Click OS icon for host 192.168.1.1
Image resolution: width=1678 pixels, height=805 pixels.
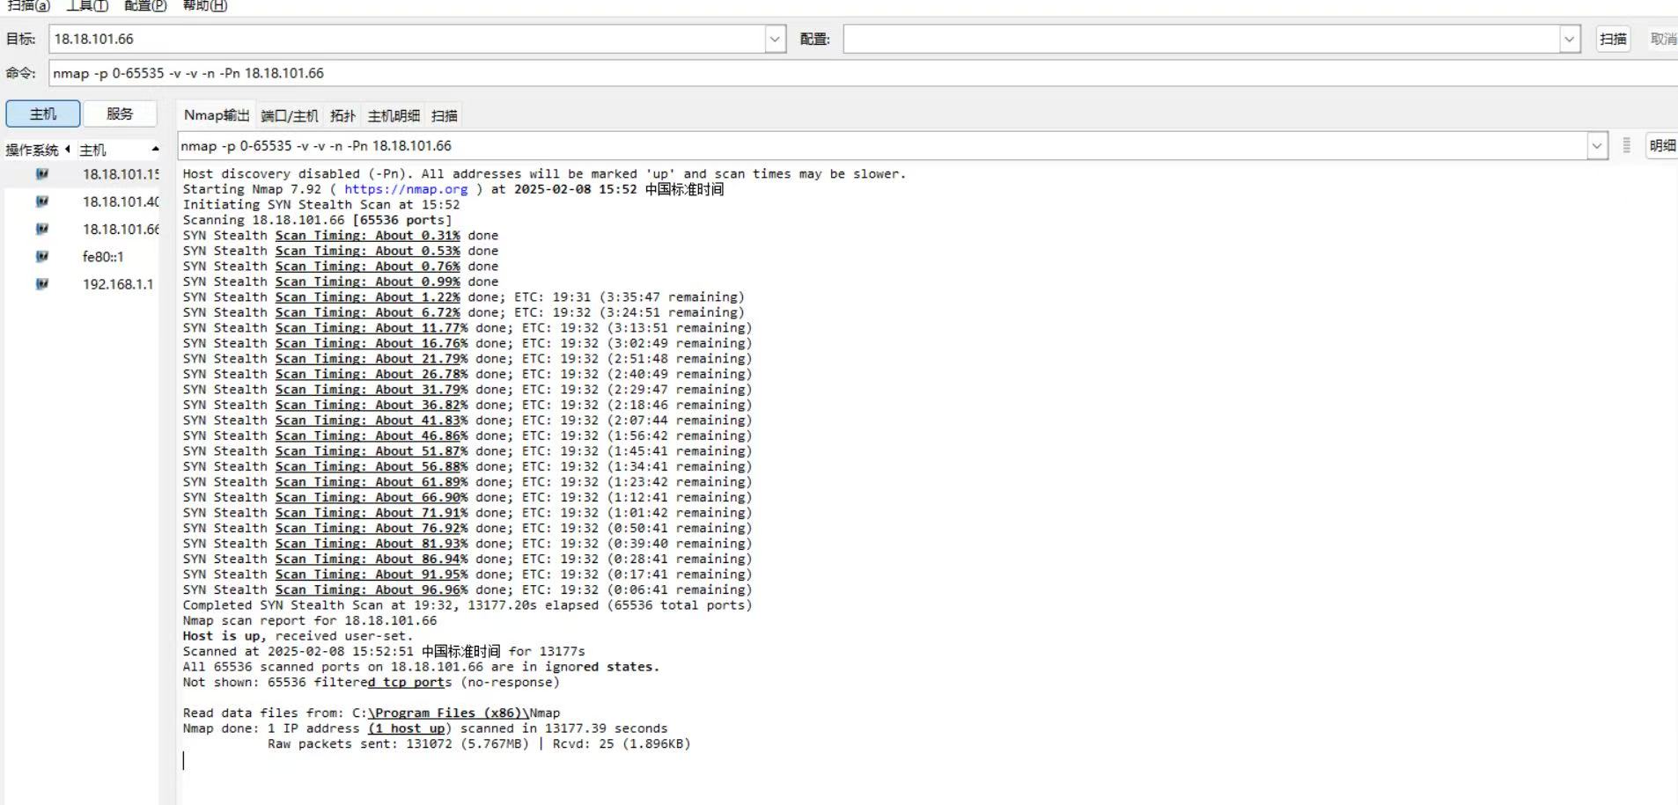[x=41, y=283]
